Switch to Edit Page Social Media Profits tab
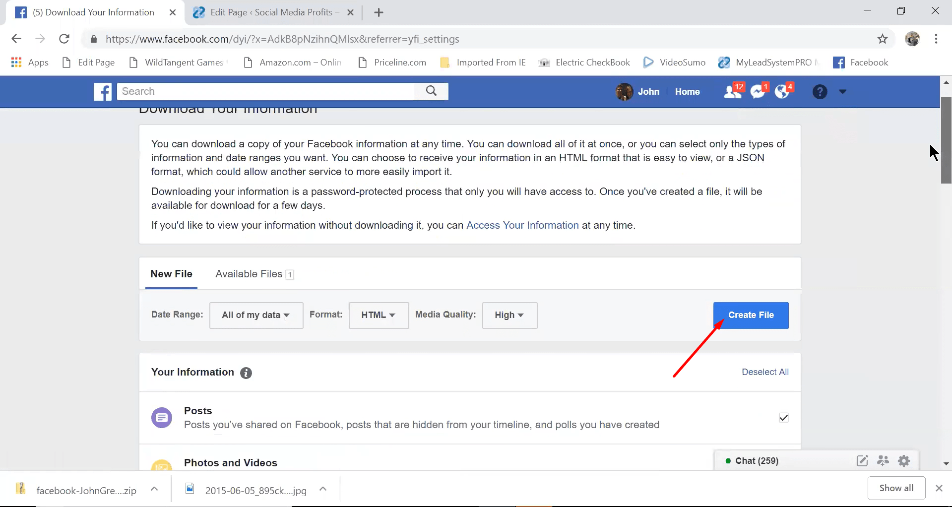This screenshot has height=507, width=952. (273, 12)
